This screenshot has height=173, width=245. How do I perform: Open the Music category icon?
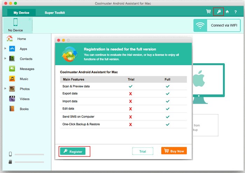pos(12,79)
